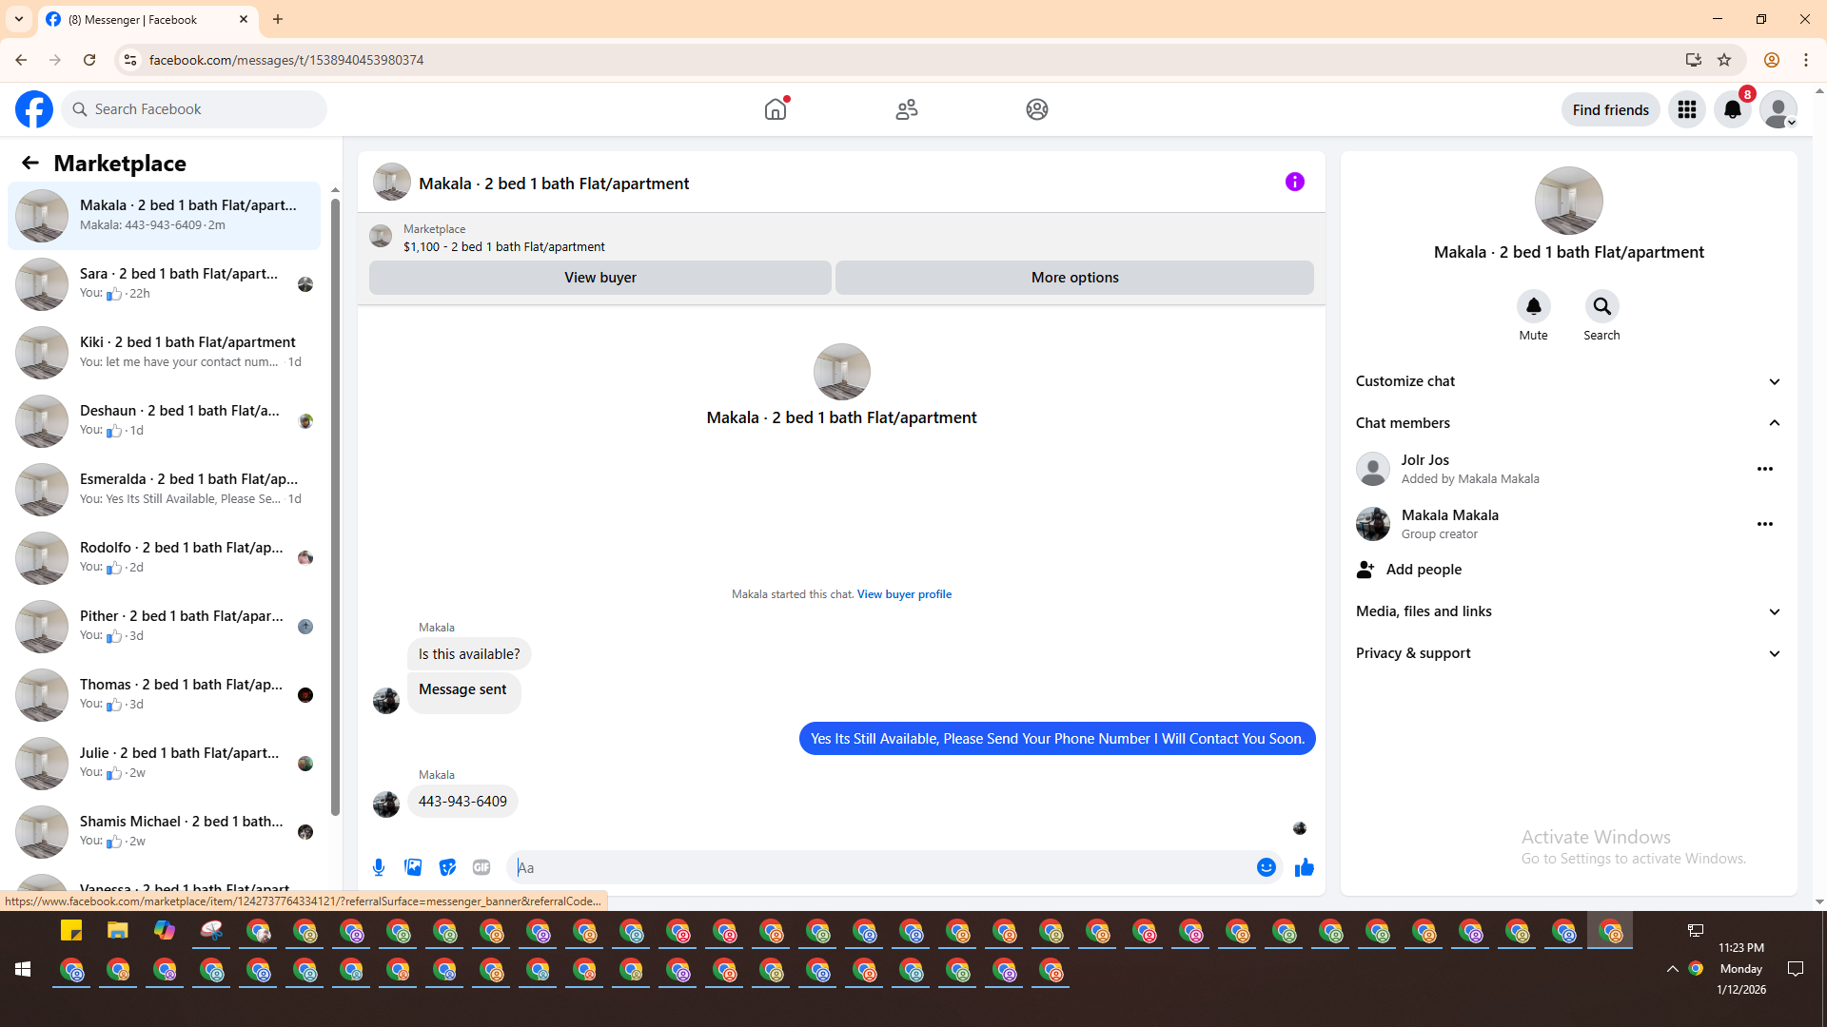Click the conversation information icon

pyautogui.click(x=1294, y=182)
